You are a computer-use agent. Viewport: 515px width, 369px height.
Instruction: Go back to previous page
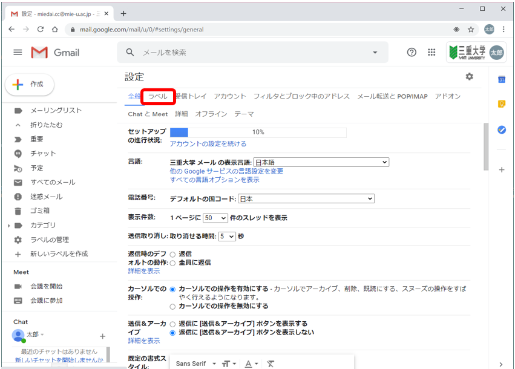pyautogui.click(x=11, y=29)
